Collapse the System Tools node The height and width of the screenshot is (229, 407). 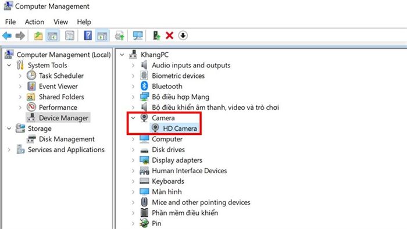pyautogui.click(x=9, y=65)
